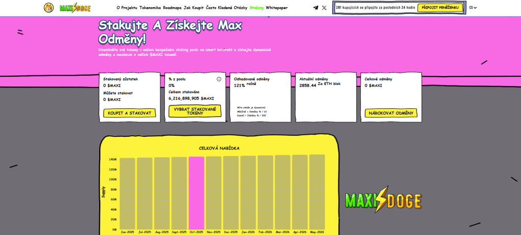Select the Staking menu item
521x235 pixels.
256,8
